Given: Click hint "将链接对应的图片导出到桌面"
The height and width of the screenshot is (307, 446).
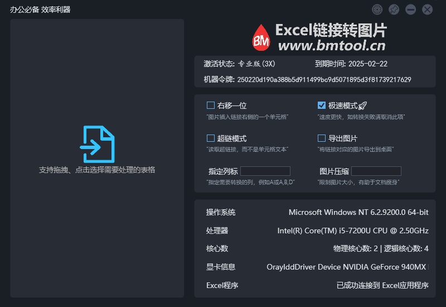Looking at the screenshot, I should 356,150.
